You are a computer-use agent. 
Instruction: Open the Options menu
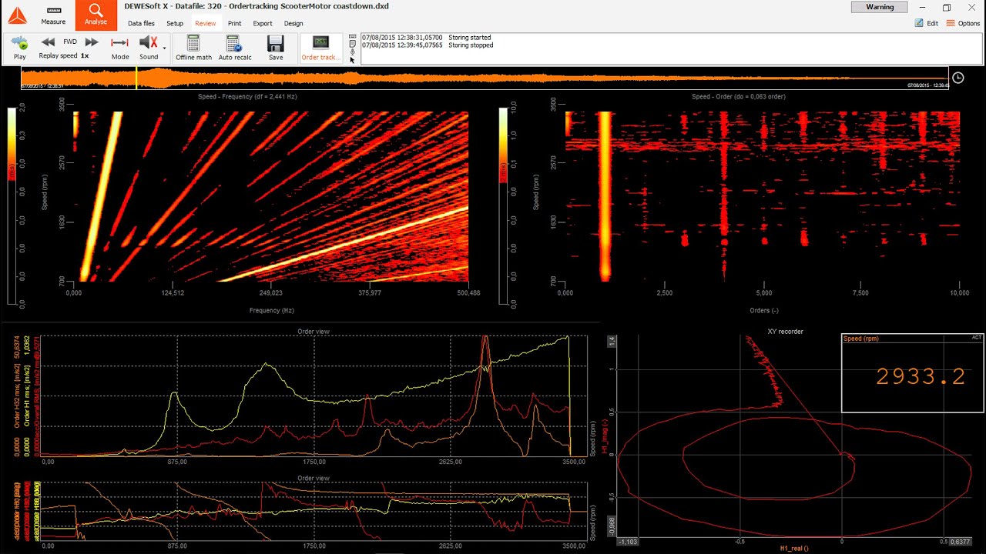coord(963,23)
